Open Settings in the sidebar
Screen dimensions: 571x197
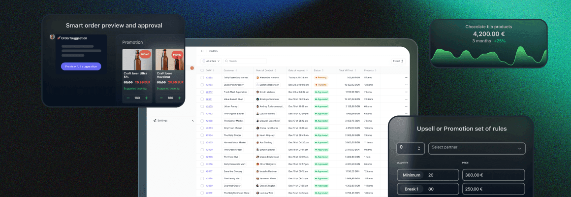click(162, 121)
